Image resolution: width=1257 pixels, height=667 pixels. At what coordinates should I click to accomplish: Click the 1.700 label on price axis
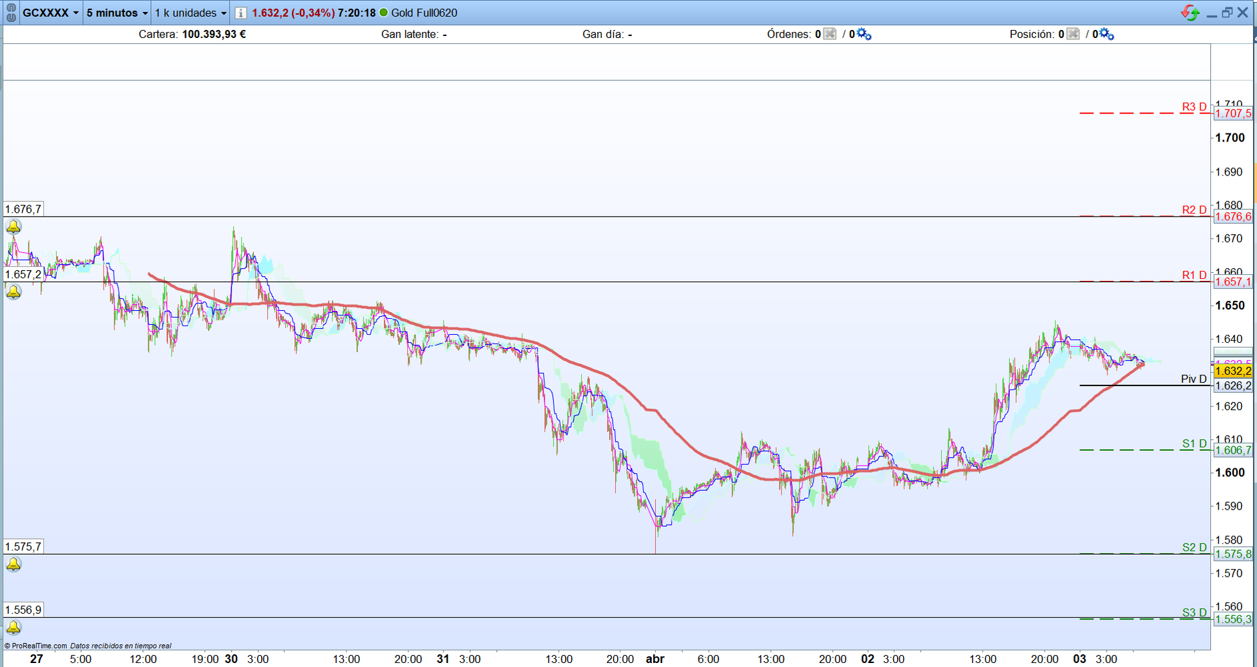pyautogui.click(x=1230, y=138)
